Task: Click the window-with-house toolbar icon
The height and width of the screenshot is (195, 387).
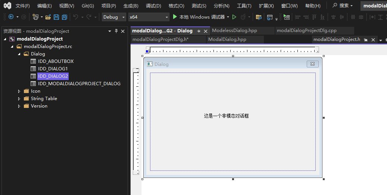Action: click(x=270, y=17)
